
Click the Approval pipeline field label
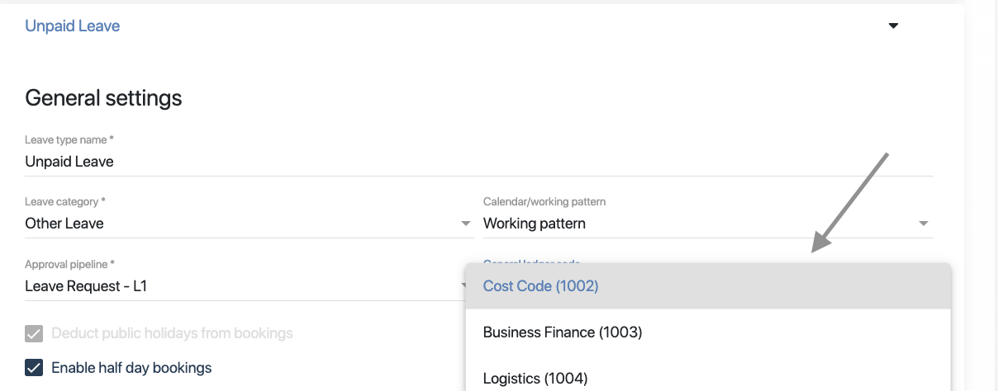pos(69,265)
